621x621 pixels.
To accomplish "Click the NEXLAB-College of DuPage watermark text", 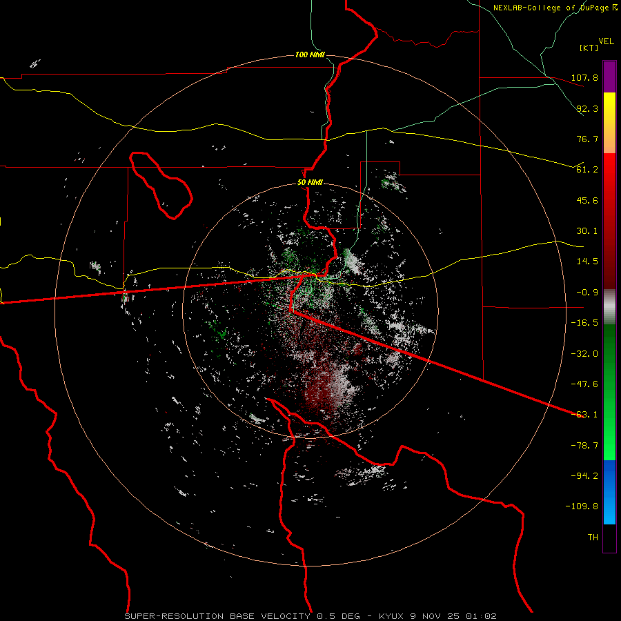I will pyautogui.click(x=555, y=8).
